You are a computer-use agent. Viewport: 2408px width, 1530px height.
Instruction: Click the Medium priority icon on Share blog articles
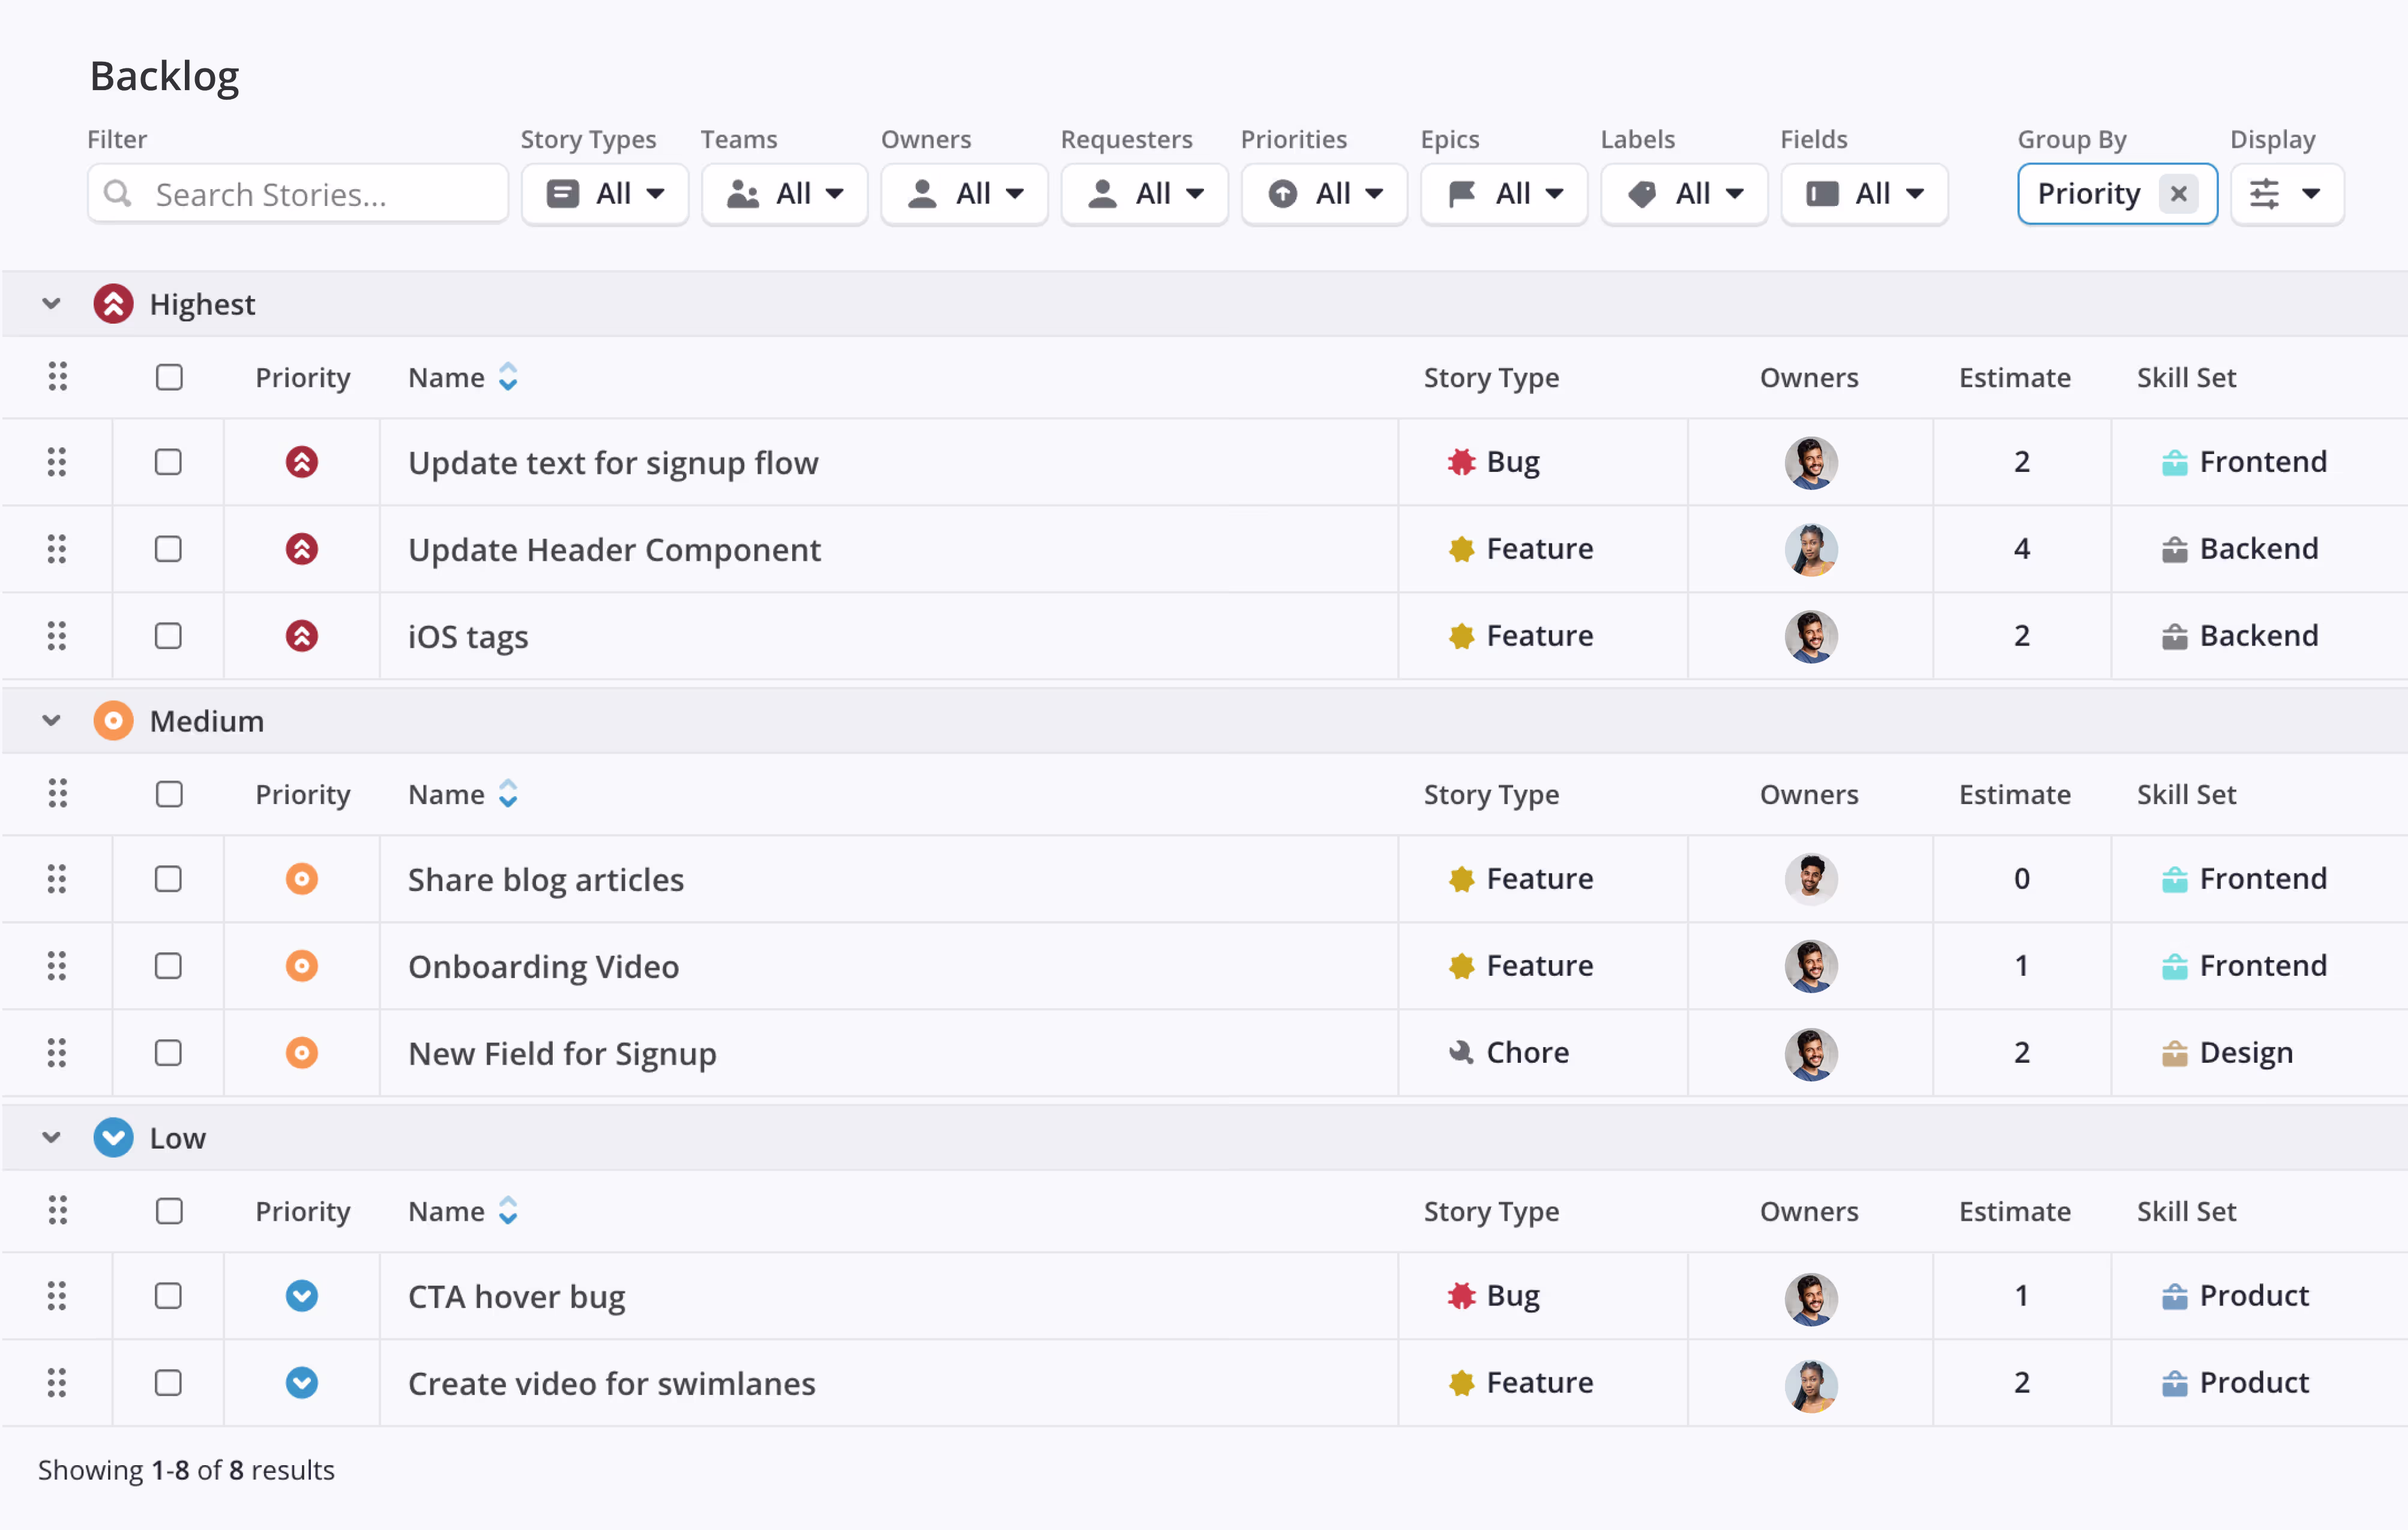(302, 880)
